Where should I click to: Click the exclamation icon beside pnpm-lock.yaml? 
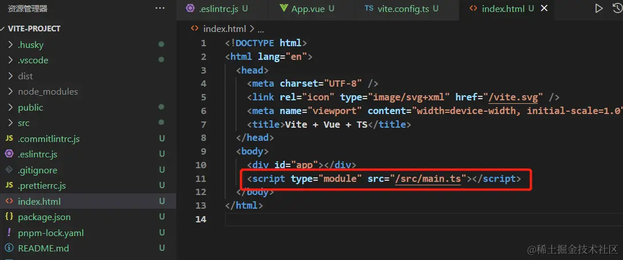coord(9,233)
